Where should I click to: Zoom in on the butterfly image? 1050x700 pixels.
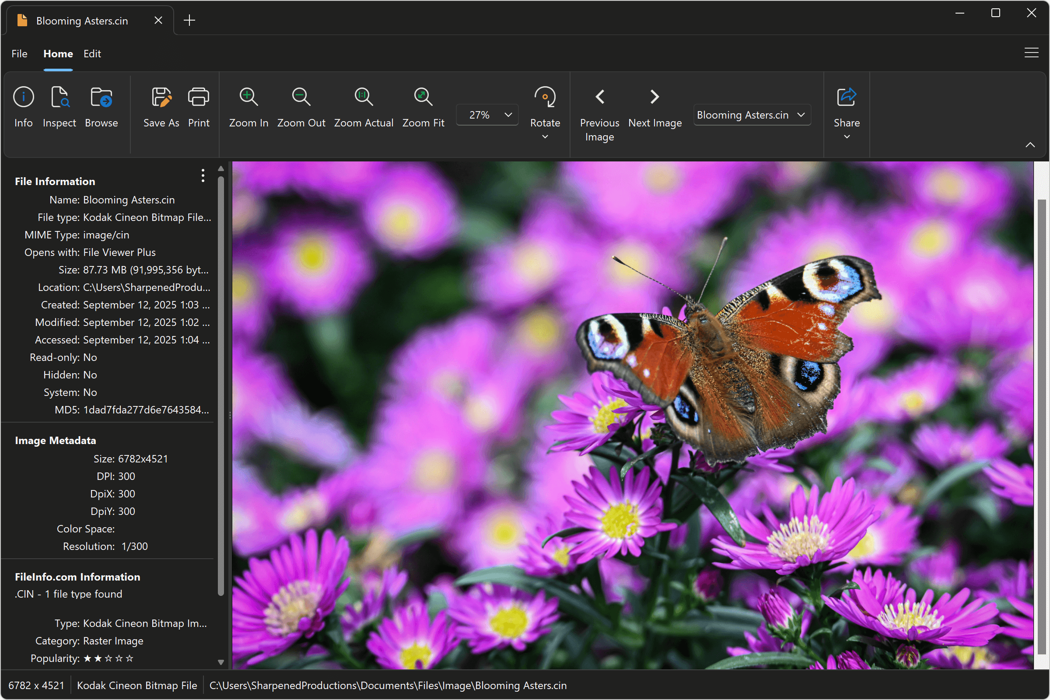248,107
